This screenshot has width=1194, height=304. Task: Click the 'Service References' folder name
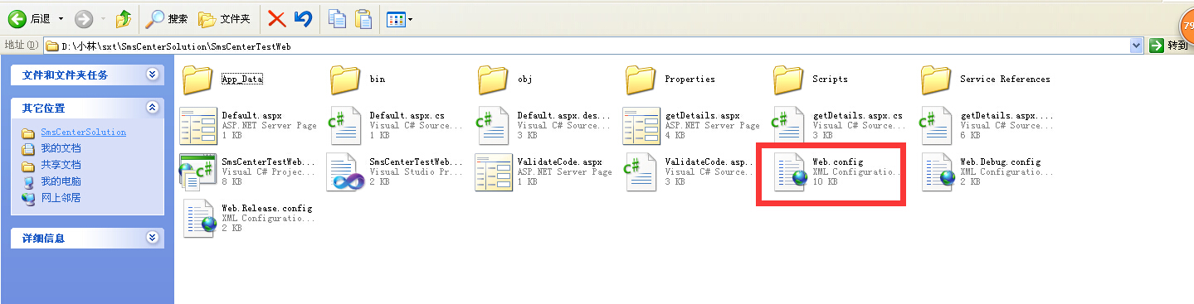coord(1005,80)
